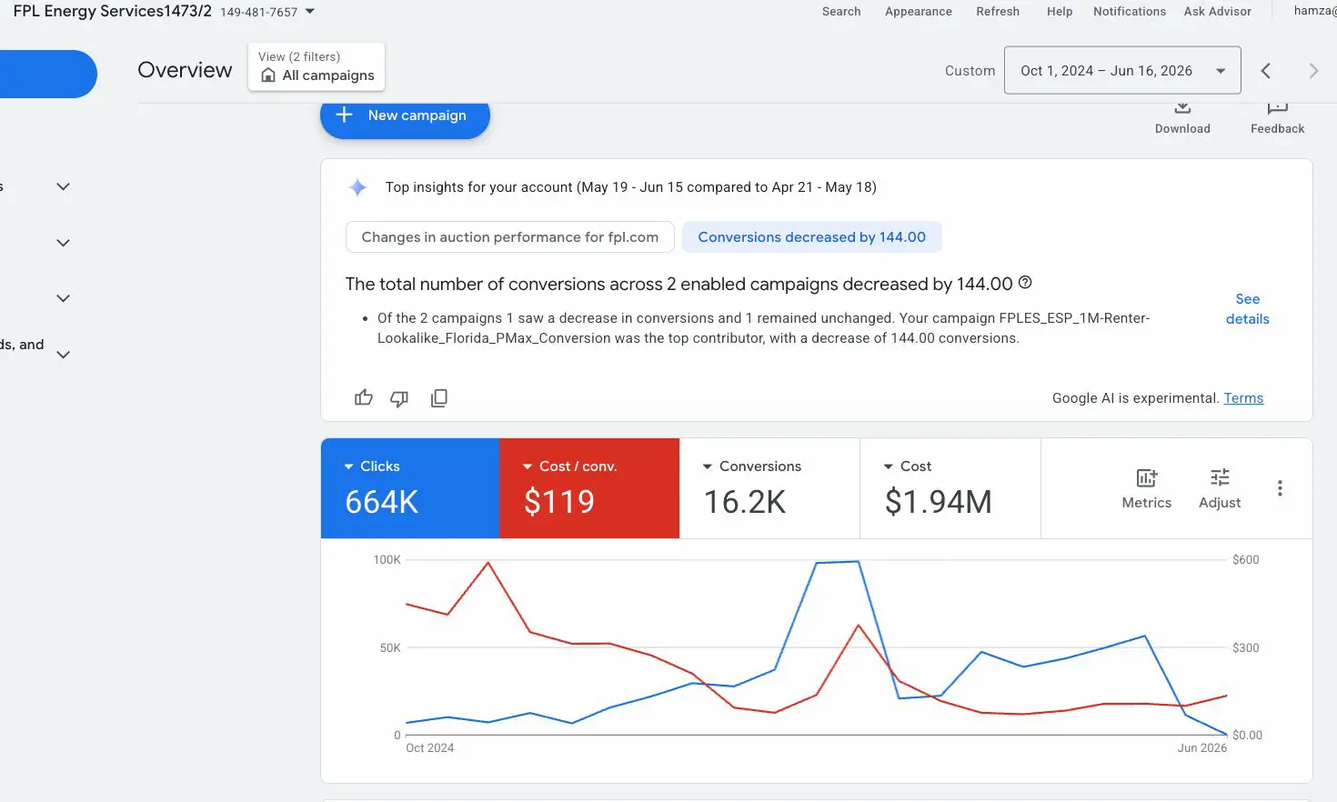The image size is (1337, 802).
Task: Click the Custom date range label
Action: point(970,71)
